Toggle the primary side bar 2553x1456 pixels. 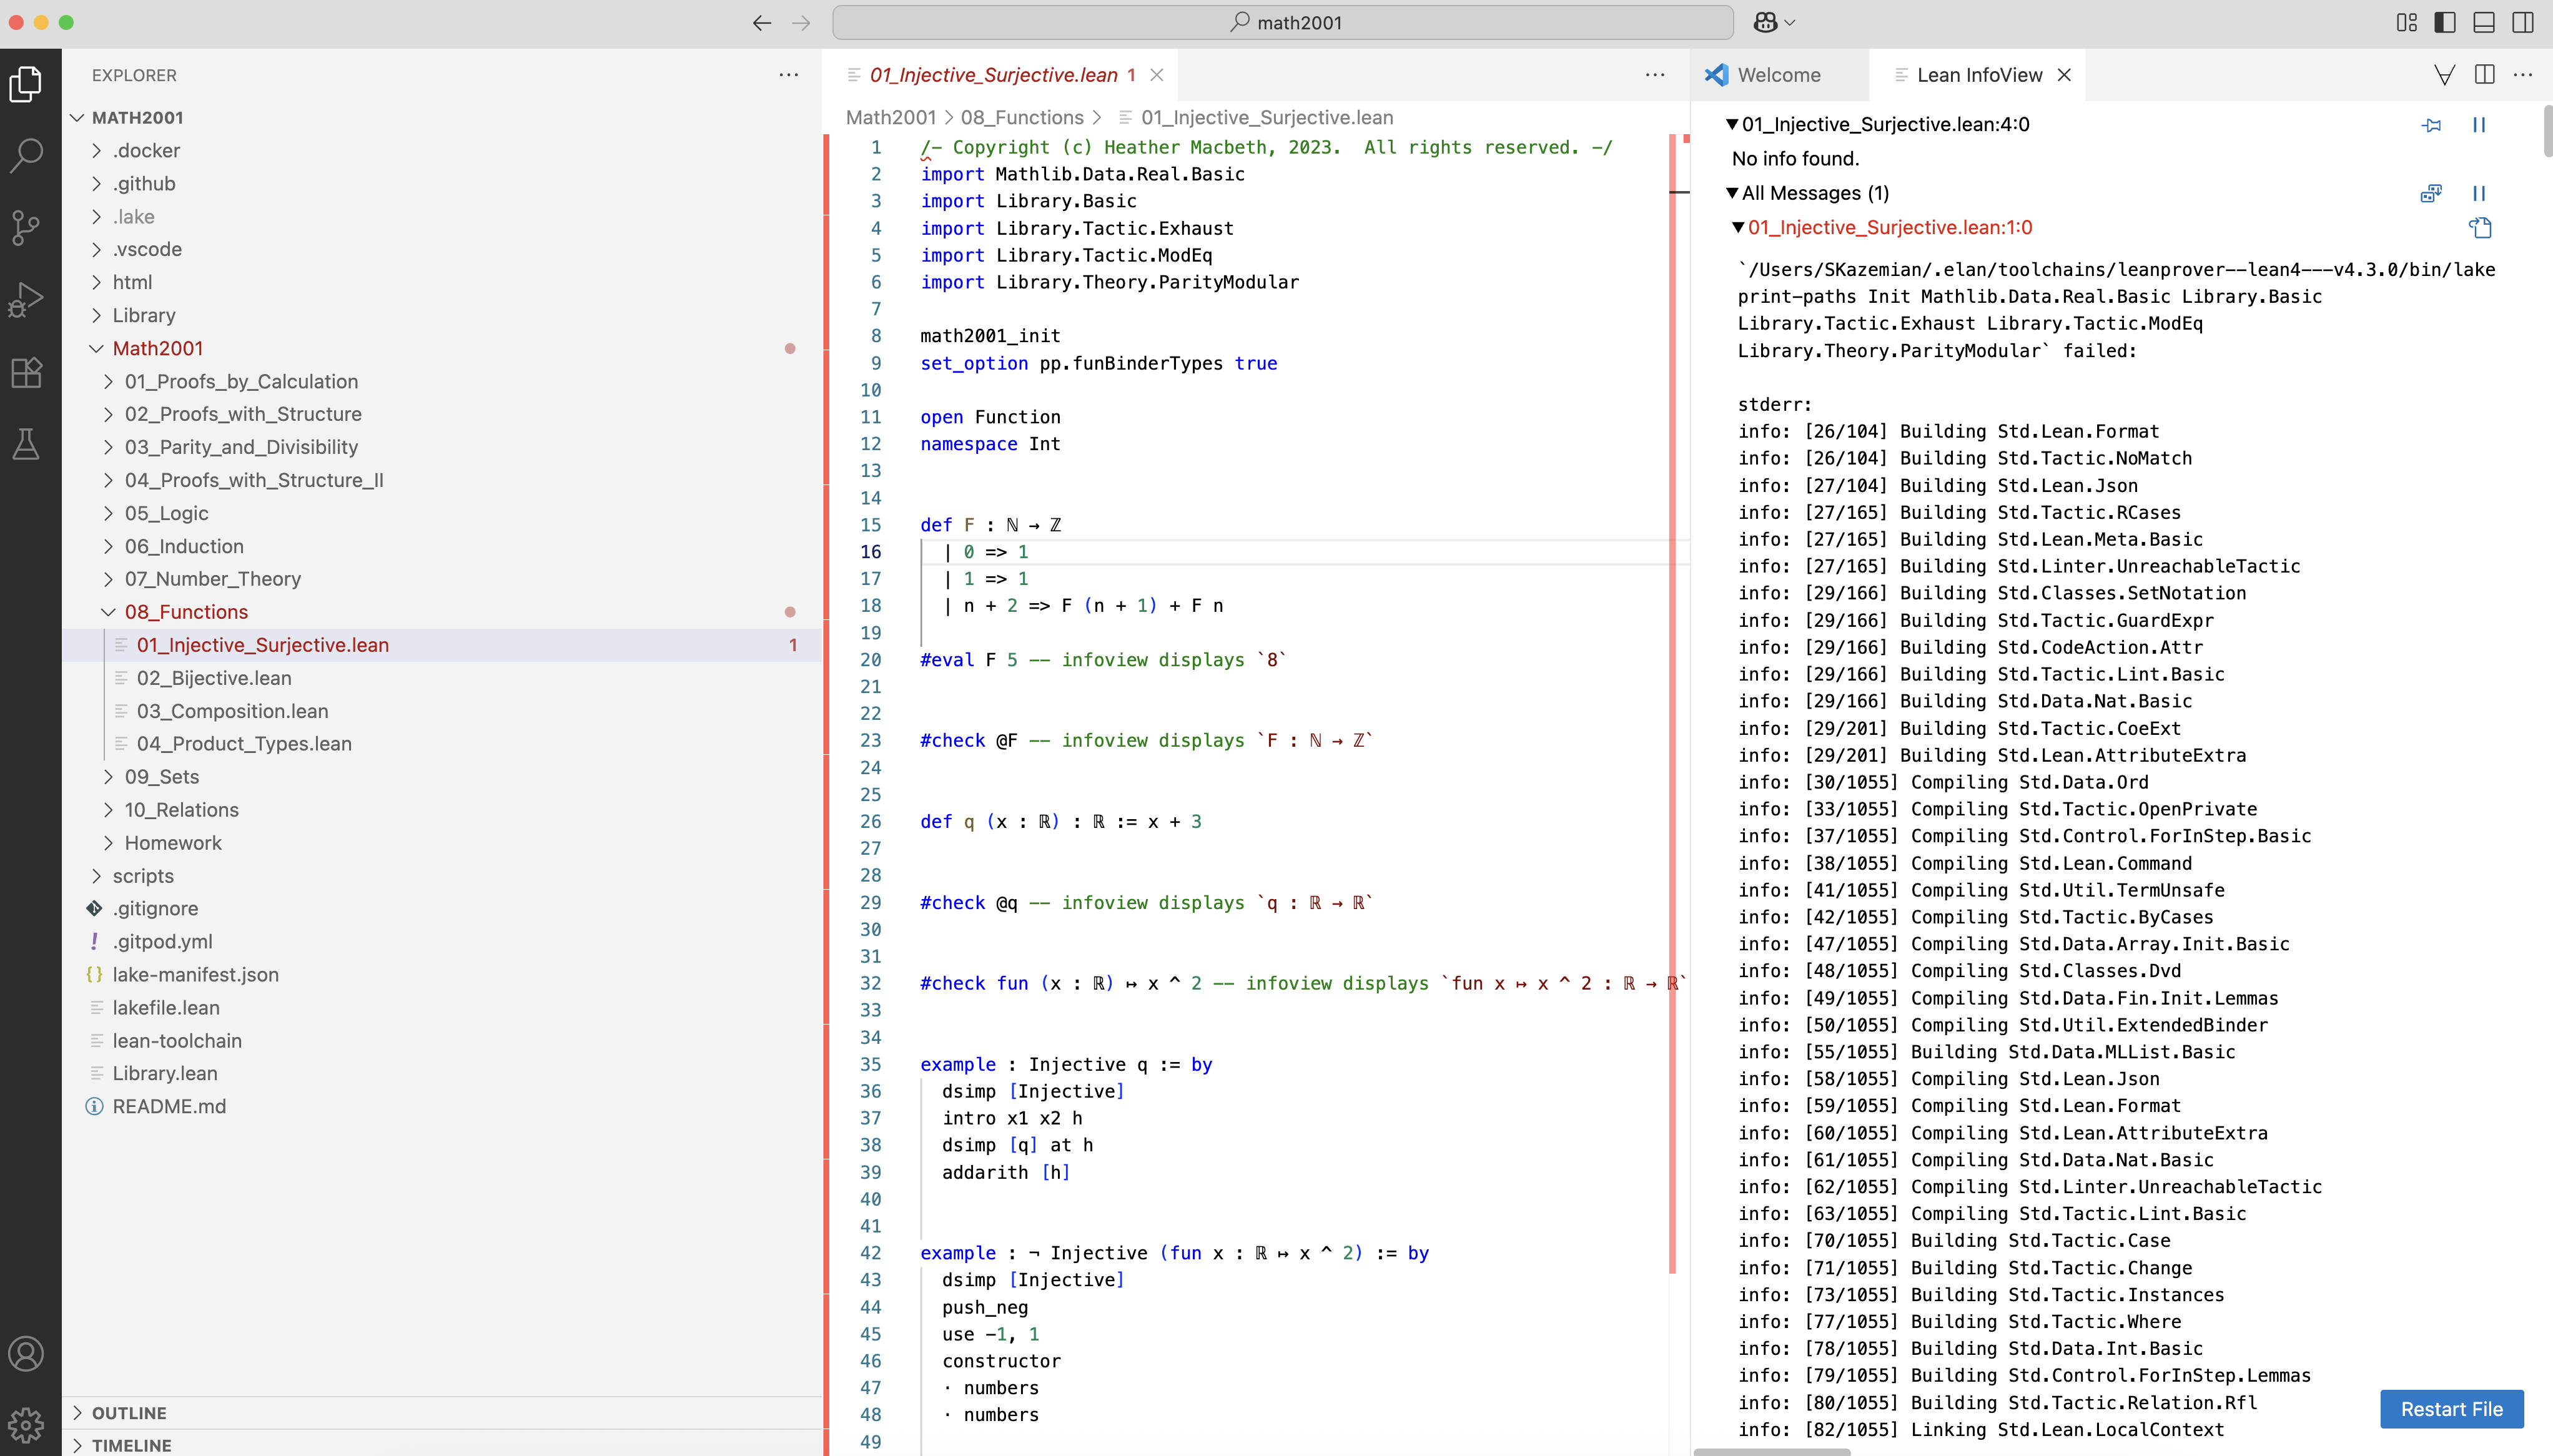pos(2444,22)
